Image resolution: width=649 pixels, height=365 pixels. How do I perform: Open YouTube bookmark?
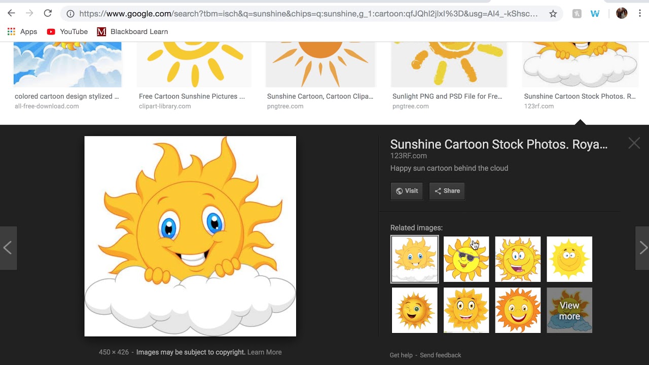tap(67, 31)
